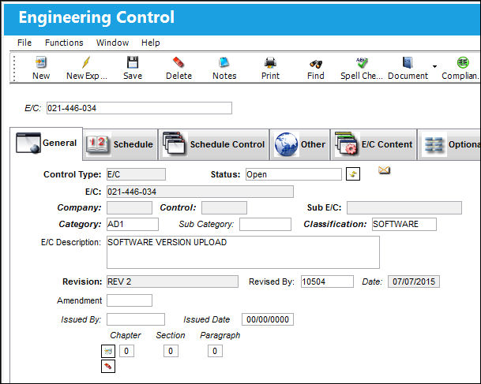Click the Category field showing AD1
Screen dimensions: 481x384
tap(133, 224)
